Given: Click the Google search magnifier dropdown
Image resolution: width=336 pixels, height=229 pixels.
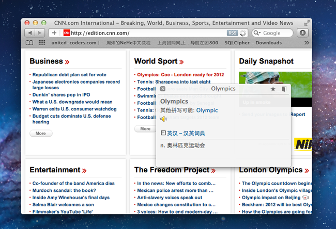Looking at the screenshot, I should 257,33.
